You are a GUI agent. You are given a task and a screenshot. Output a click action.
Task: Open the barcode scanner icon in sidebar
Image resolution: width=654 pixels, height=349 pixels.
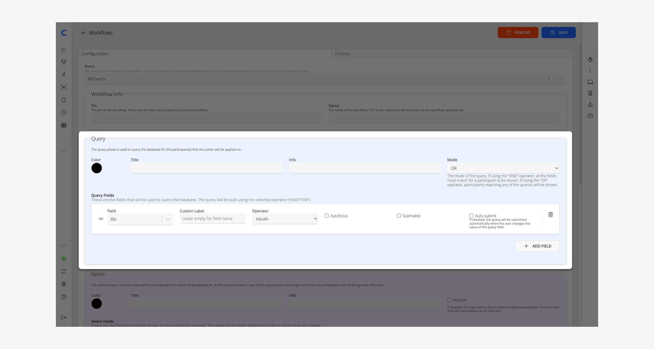(64, 87)
